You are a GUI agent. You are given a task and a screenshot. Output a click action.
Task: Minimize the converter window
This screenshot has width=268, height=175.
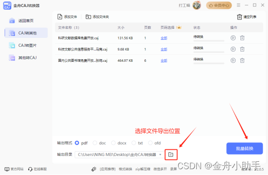pos(246,5)
